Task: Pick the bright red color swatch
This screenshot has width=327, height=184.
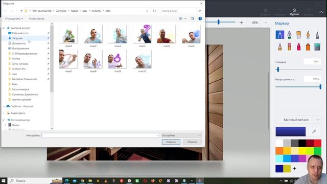Action: coord(317,143)
